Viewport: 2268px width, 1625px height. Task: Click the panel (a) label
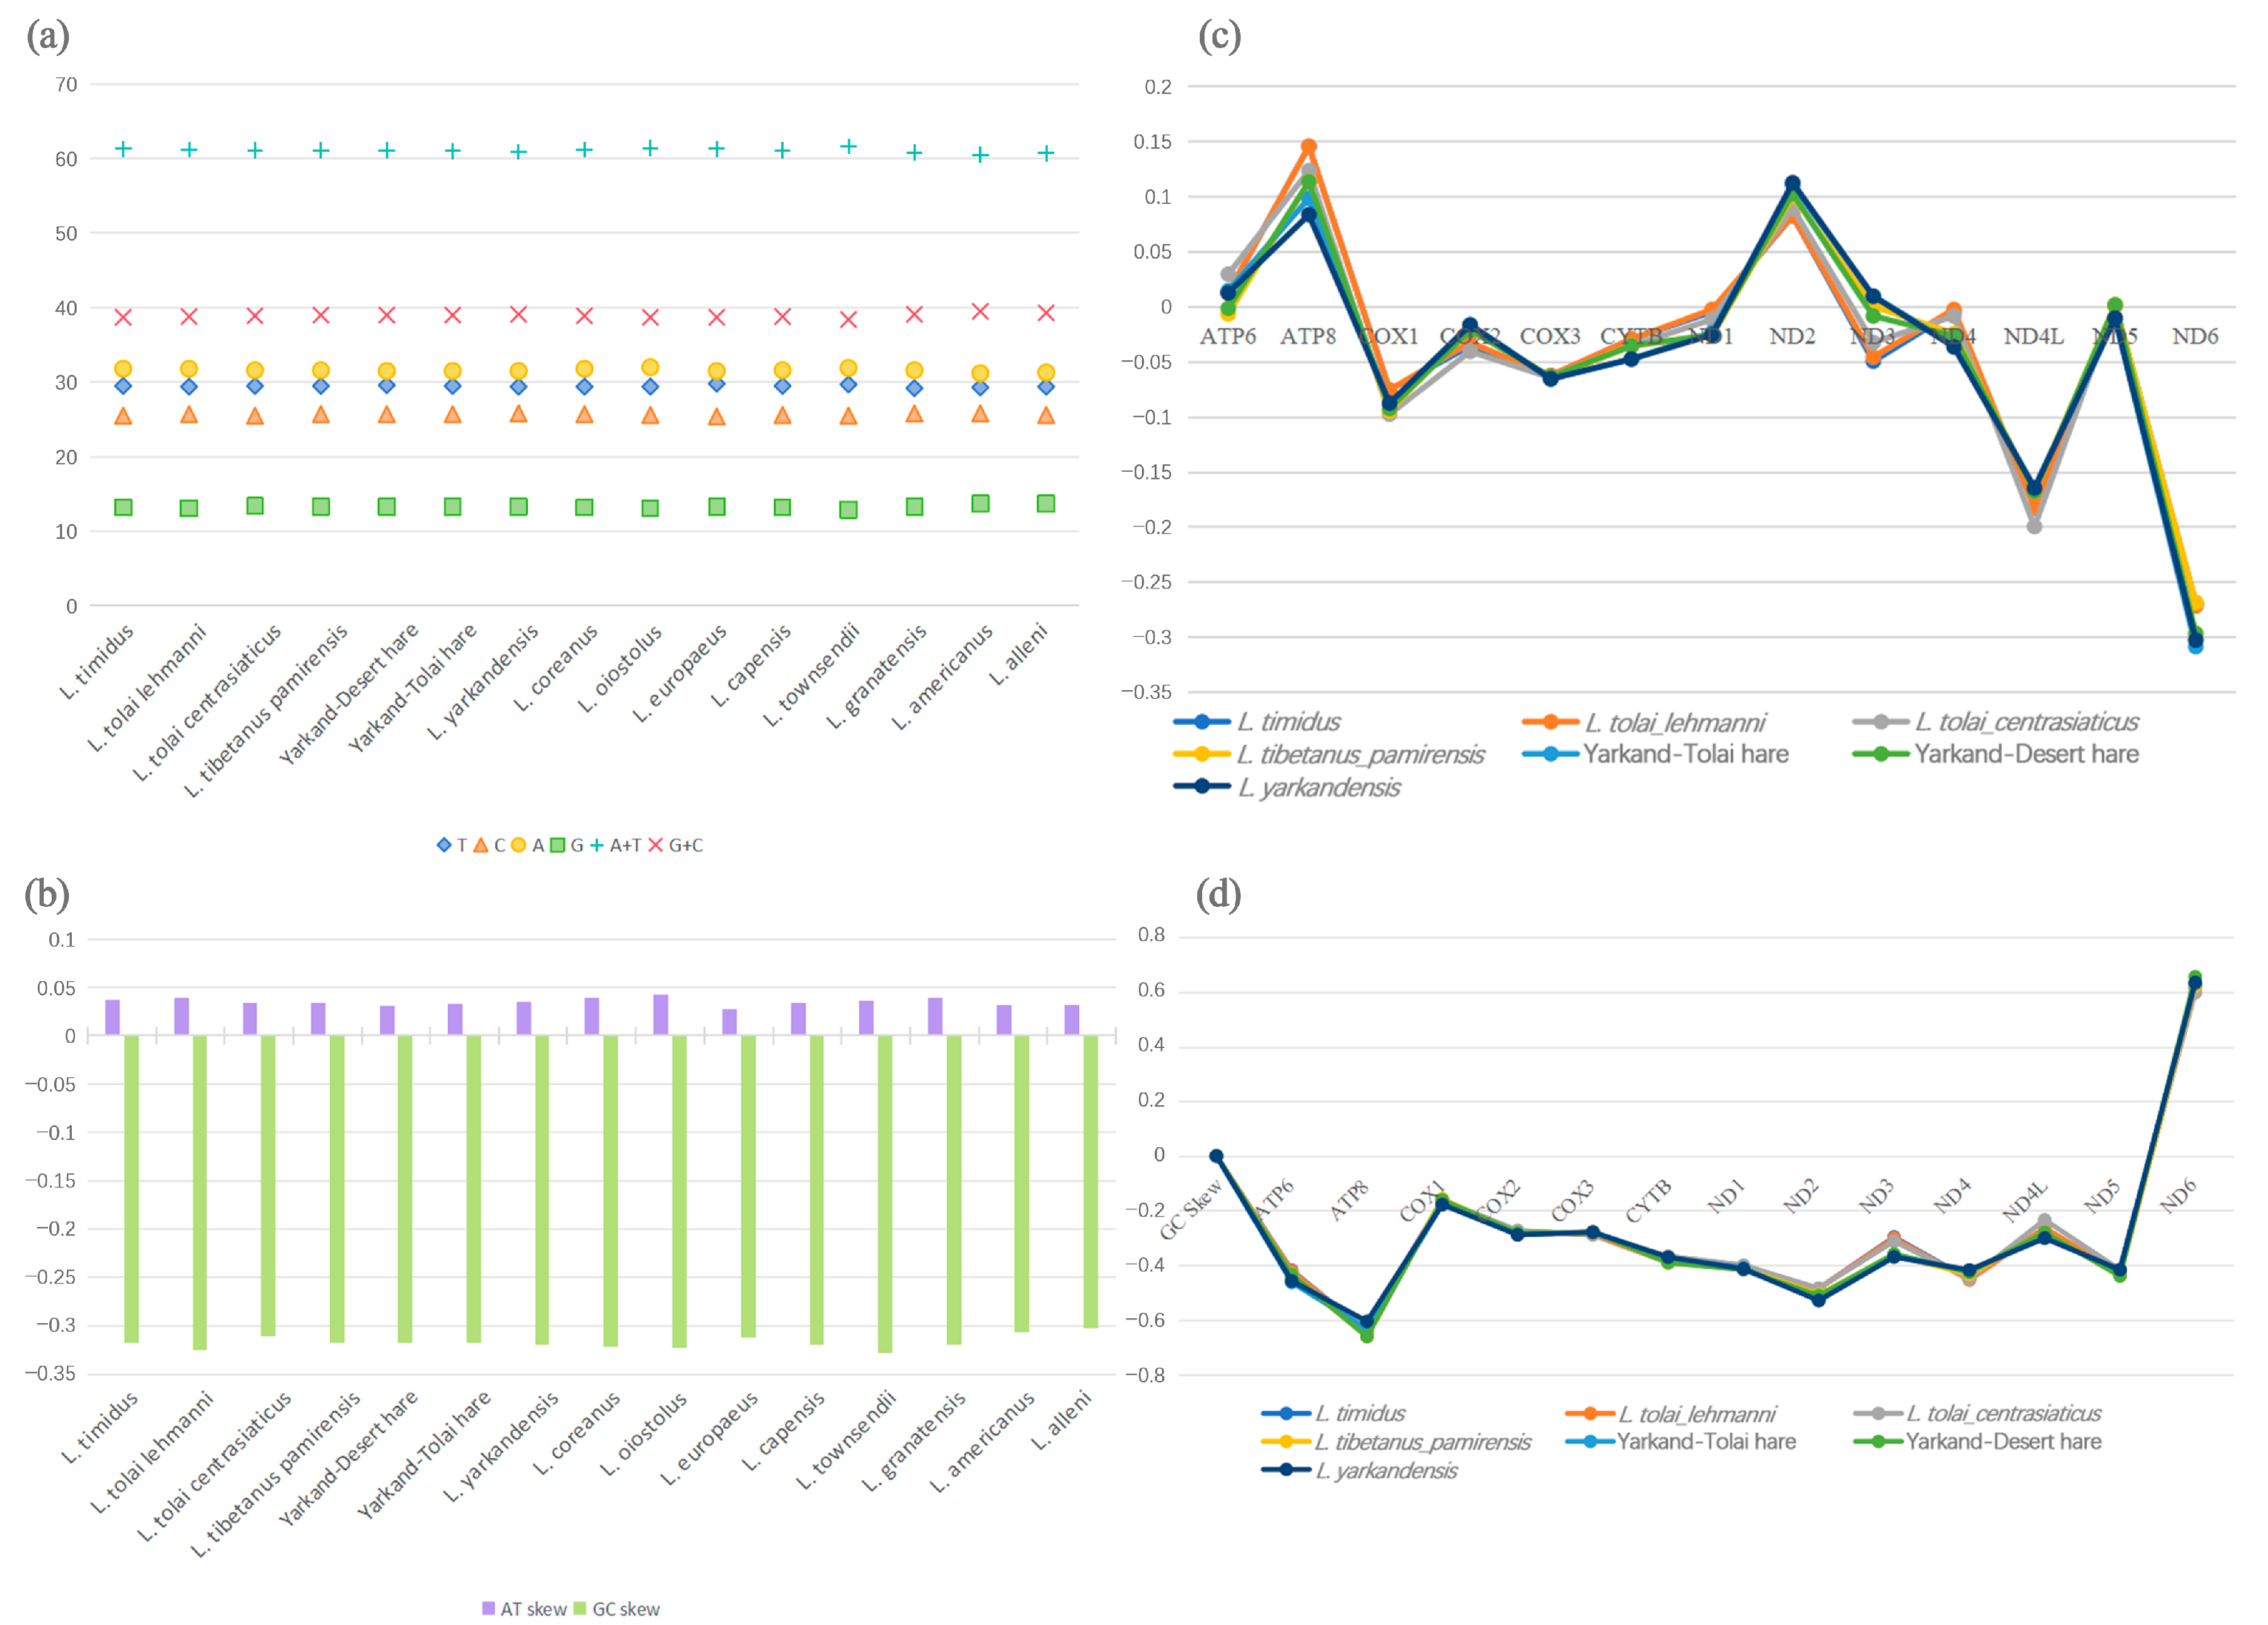coord(48,36)
